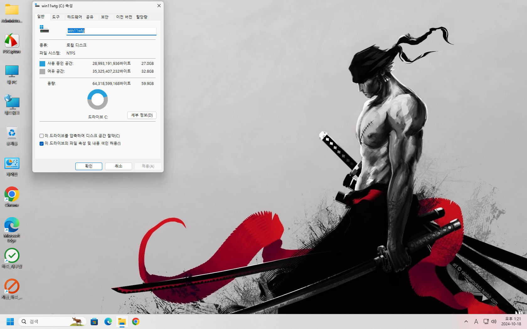
Task: Open the 바로_재부팅 desktop shortcut
Action: click(x=12, y=258)
